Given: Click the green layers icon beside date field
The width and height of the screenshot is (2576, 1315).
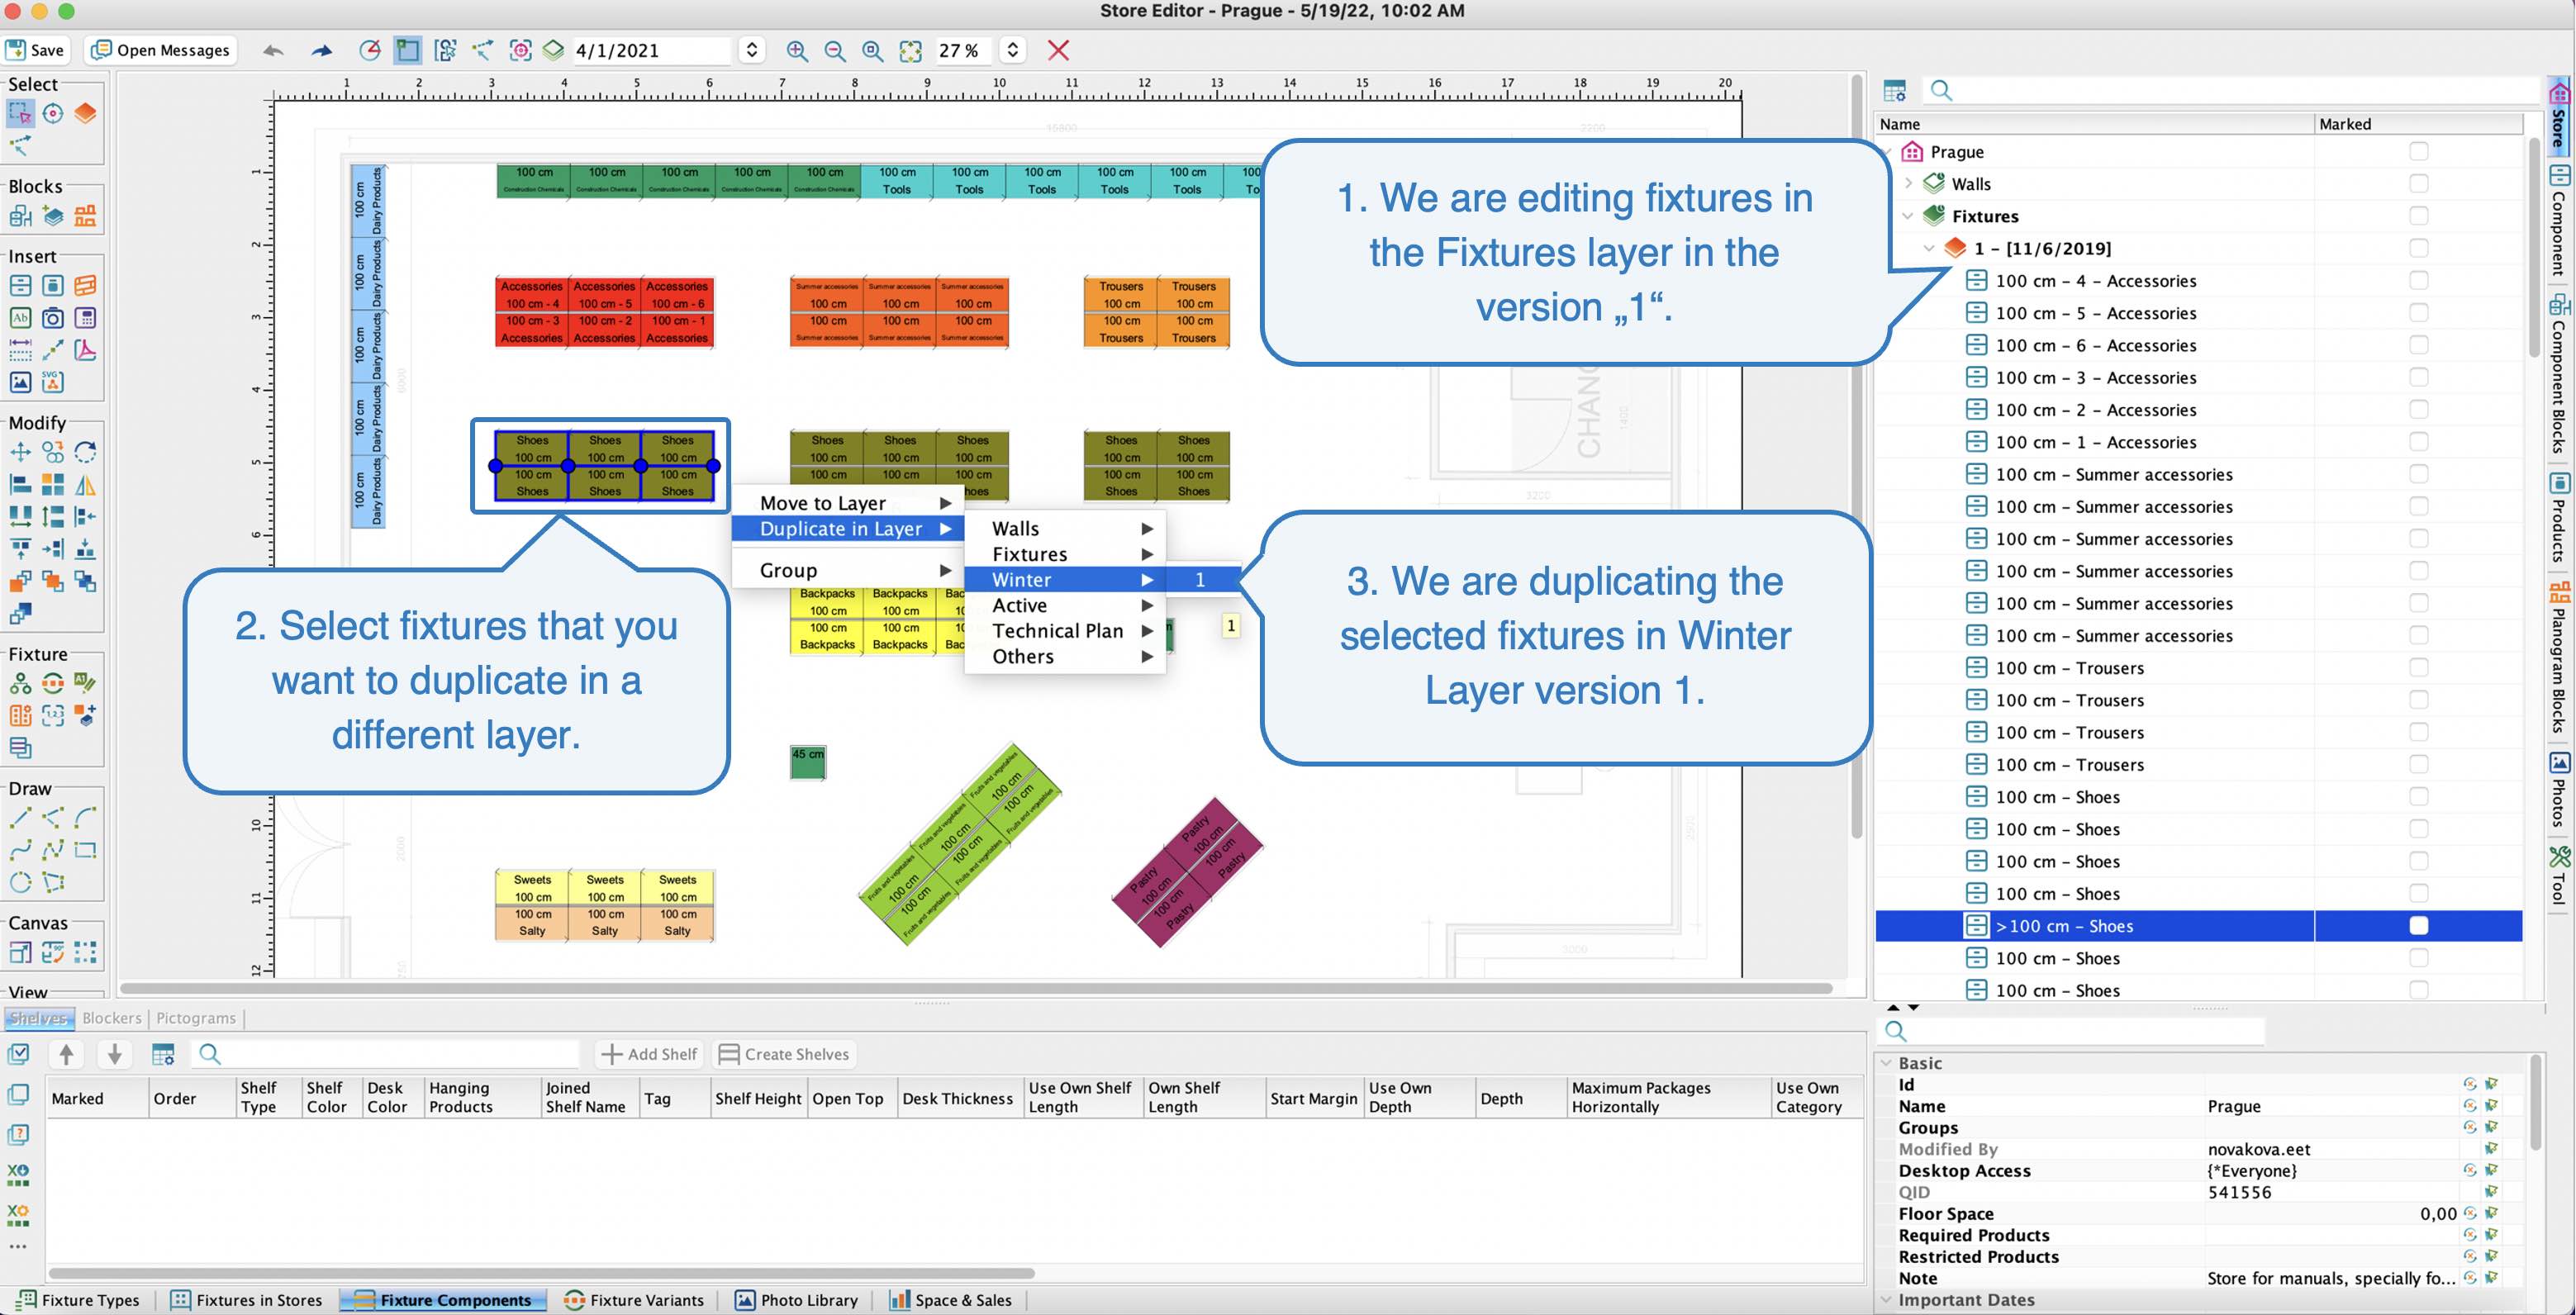Looking at the screenshot, I should pos(553,50).
